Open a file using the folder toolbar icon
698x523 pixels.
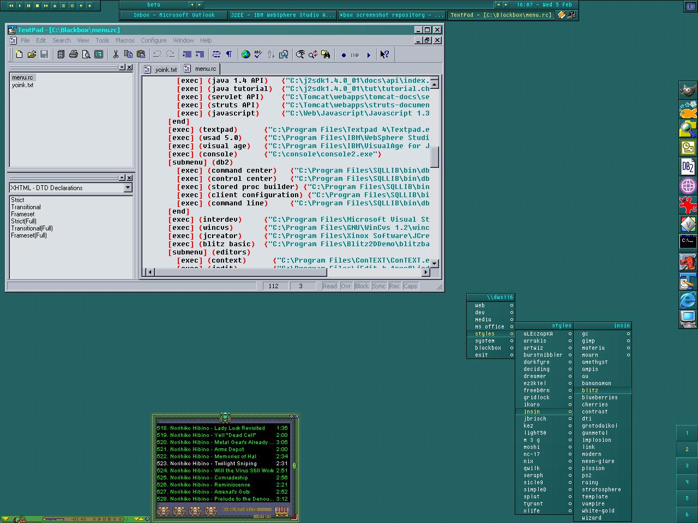click(32, 54)
